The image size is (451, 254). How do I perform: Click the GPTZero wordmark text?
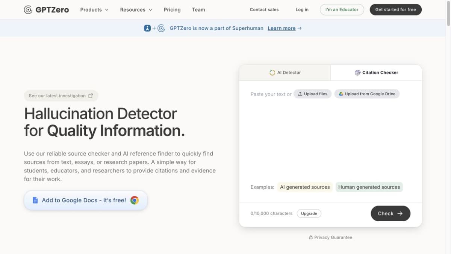point(52,10)
